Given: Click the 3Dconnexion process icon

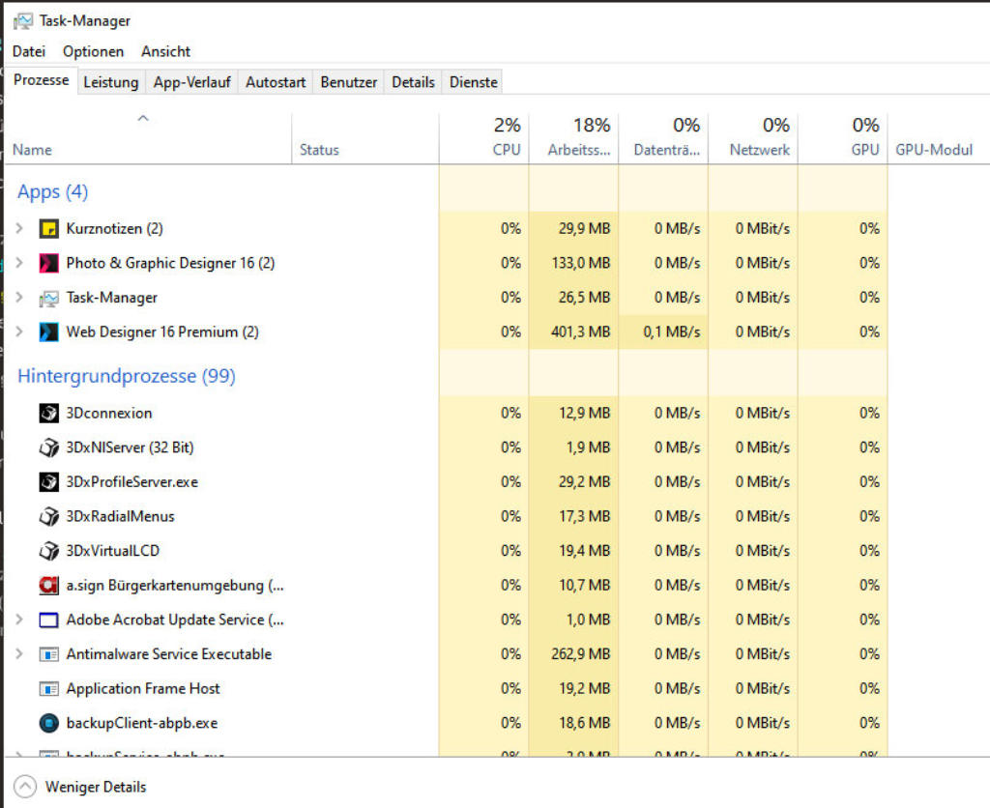Looking at the screenshot, I should coord(48,413).
